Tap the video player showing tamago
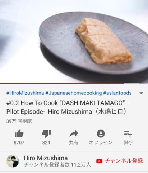 74,41
